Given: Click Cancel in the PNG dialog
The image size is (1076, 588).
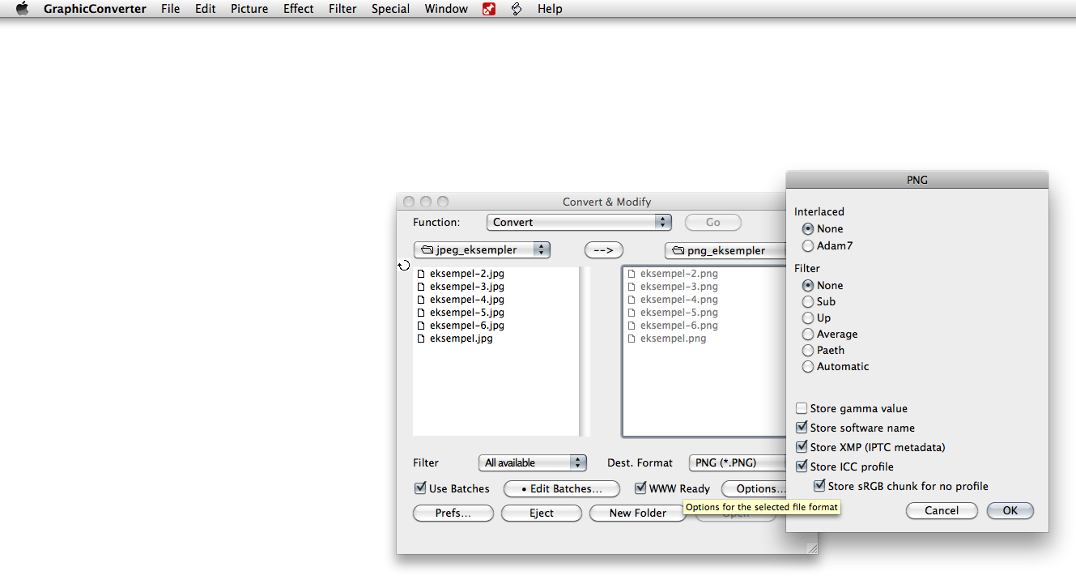Looking at the screenshot, I should click(x=942, y=510).
